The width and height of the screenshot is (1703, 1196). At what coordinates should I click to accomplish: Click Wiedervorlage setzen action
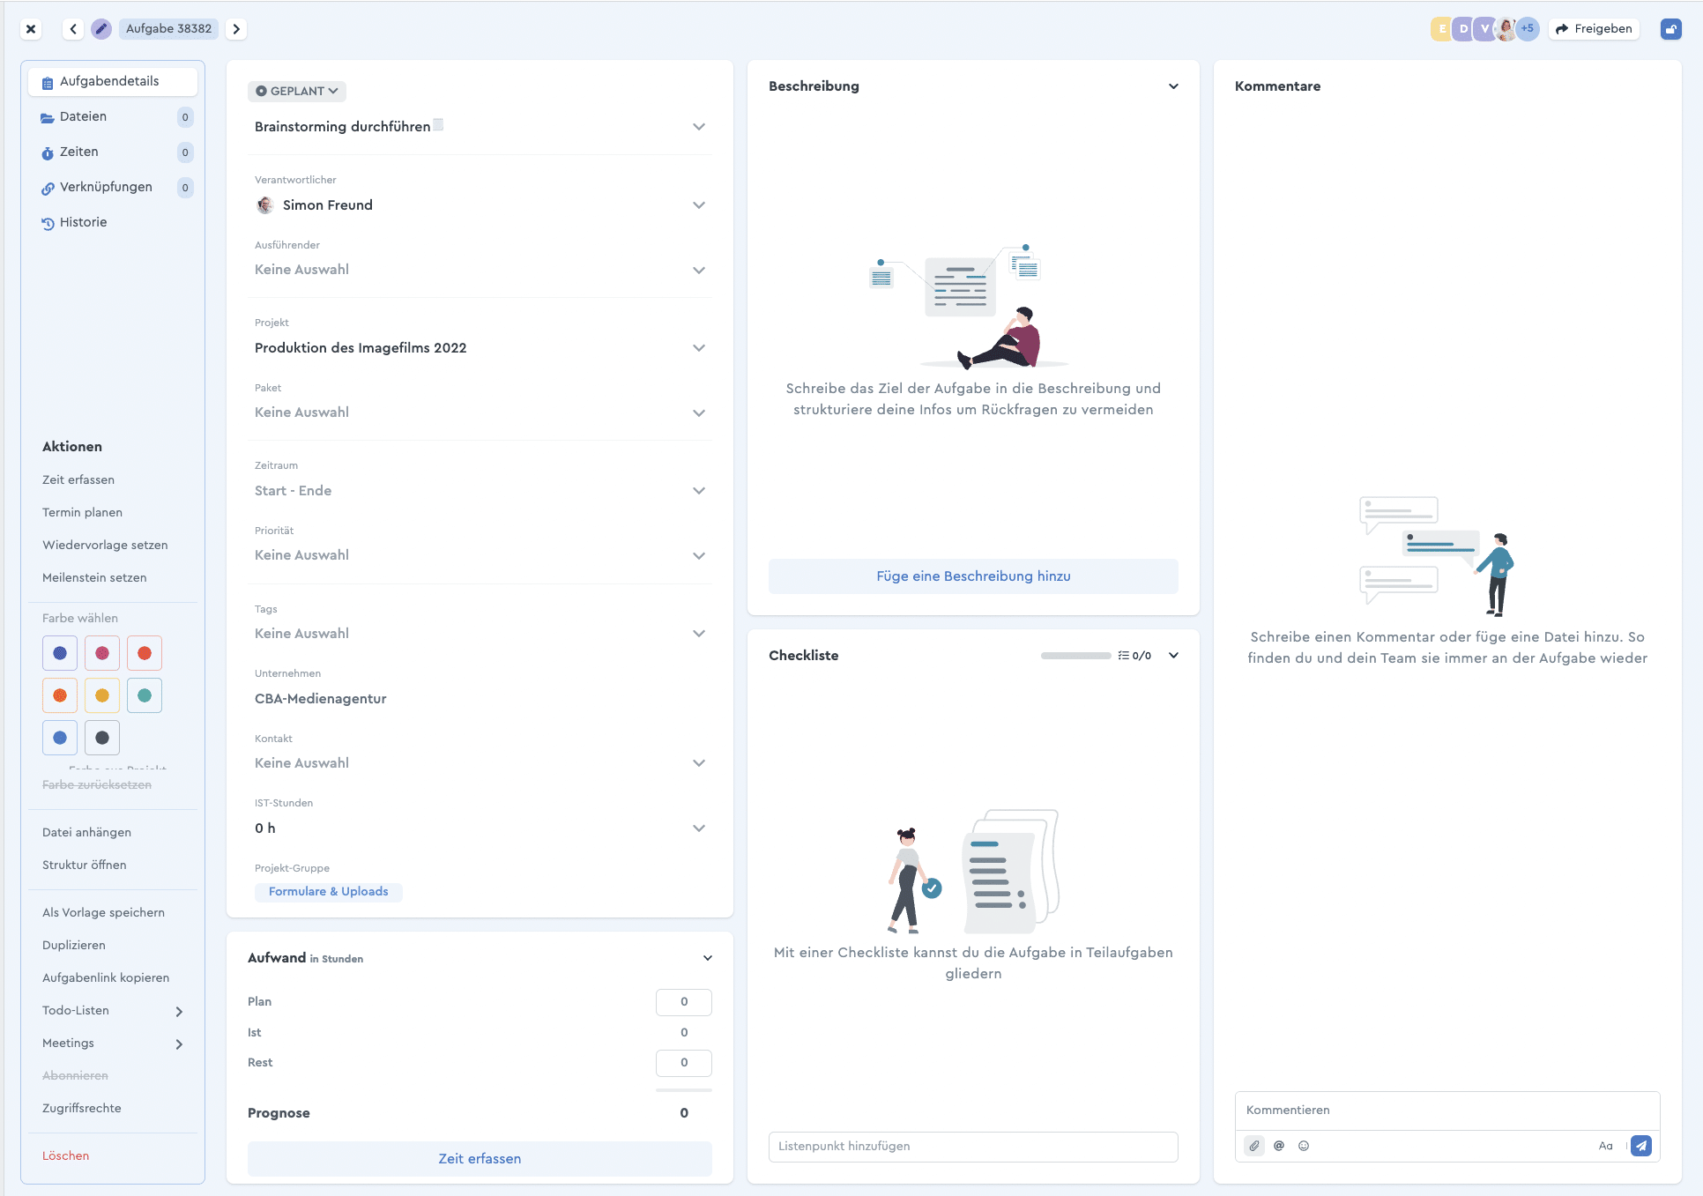[x=105, y=546]
